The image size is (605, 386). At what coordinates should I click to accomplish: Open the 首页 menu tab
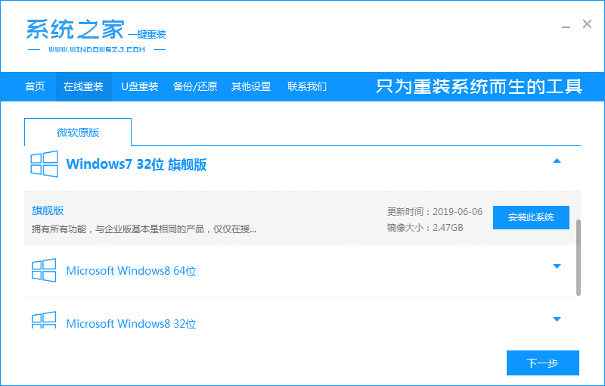click(x=35, y=86)
